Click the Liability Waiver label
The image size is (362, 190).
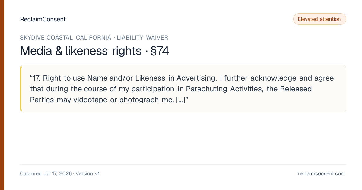pos(142,38)
